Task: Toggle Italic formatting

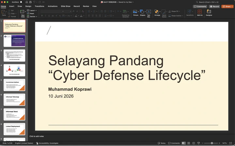Action: pos(45,16)
